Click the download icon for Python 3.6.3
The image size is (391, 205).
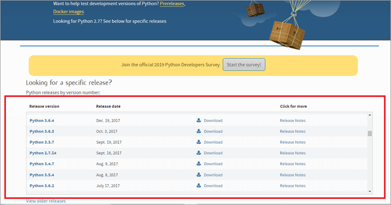click(199, 131)
